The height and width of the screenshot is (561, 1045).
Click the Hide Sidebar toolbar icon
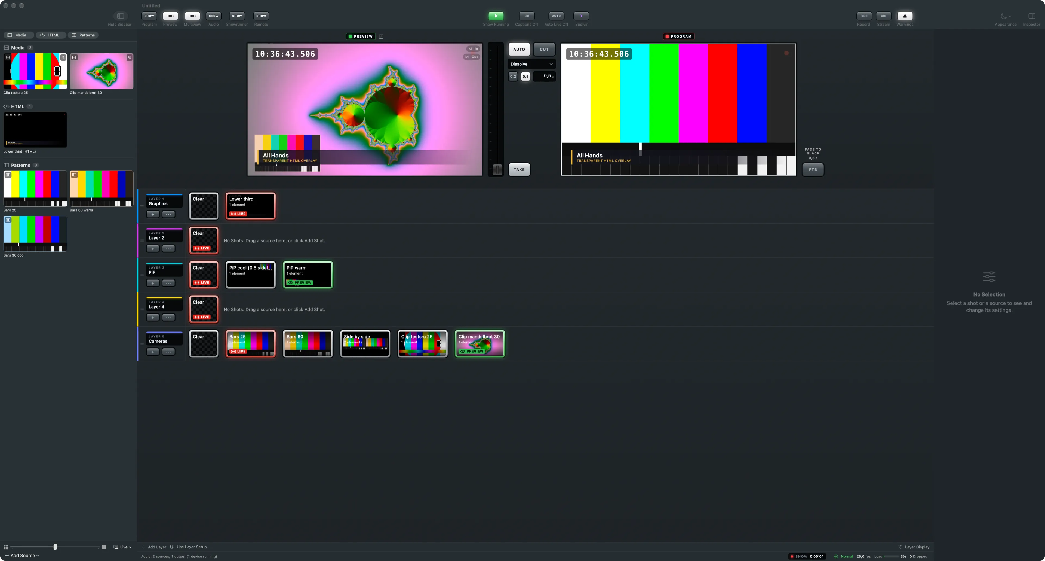click(x=121, y=16)
